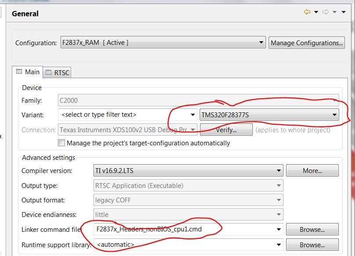The height and width of the screenshot is (256, 355).
Task: Open the forward history dropdown arrow
Action: click(x=334, y=12)
